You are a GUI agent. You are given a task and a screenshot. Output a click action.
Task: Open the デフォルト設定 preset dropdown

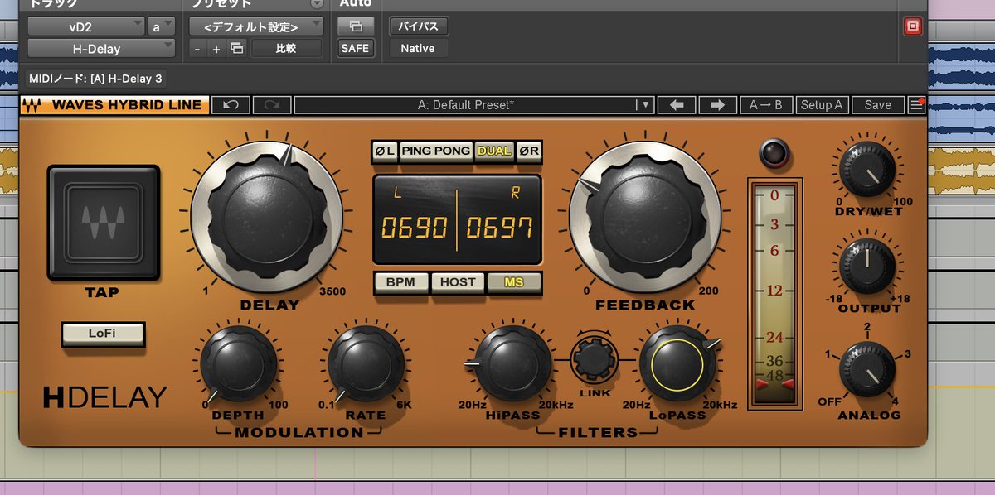(x=256, y=26)
